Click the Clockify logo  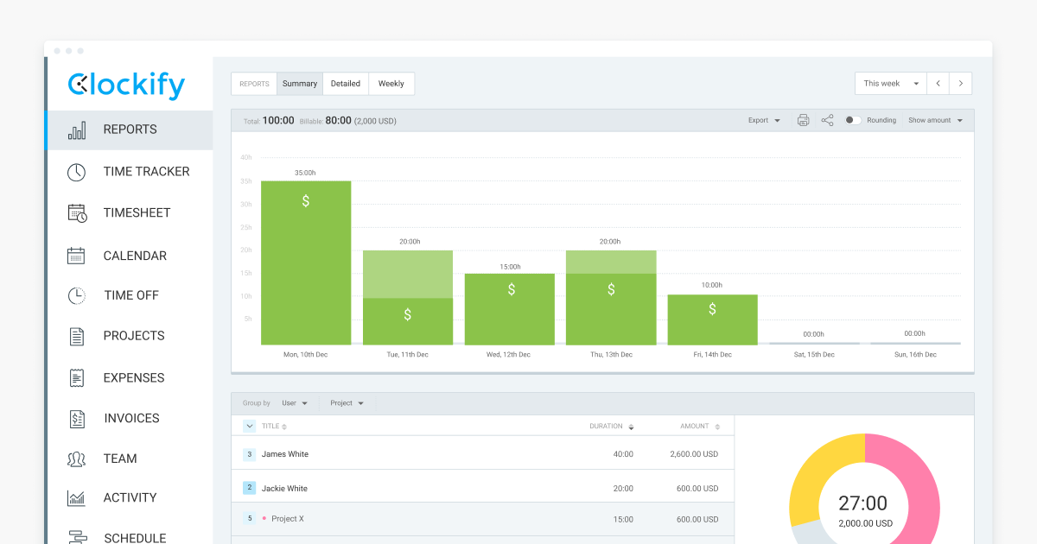pos(126,84)
